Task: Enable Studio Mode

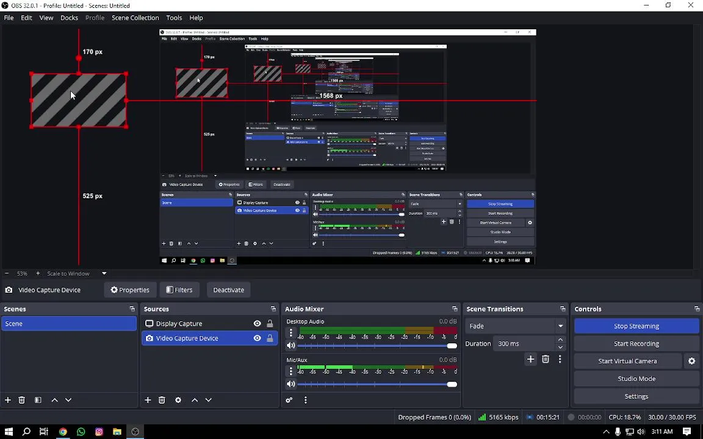Action: [636, 379]
